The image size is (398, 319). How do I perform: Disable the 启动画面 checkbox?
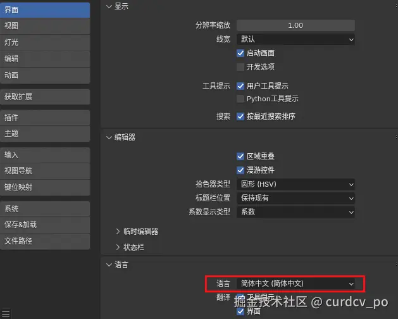pos(240,53)
